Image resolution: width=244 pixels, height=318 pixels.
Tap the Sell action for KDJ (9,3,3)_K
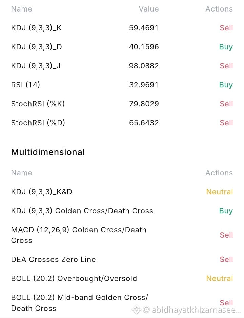[x=226, y=28]
